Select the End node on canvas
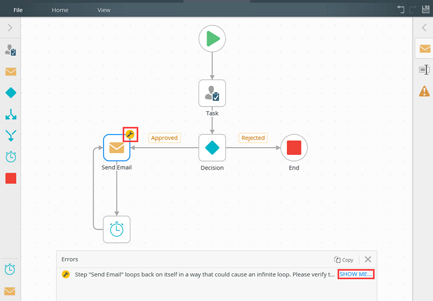Viewport: 433px width, 301px height. [294, 148]
